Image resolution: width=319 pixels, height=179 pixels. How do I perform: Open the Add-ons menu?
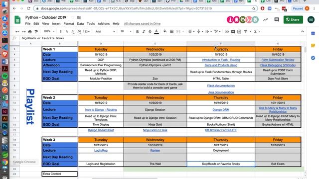pyautogui.click(x=104, y=24)
